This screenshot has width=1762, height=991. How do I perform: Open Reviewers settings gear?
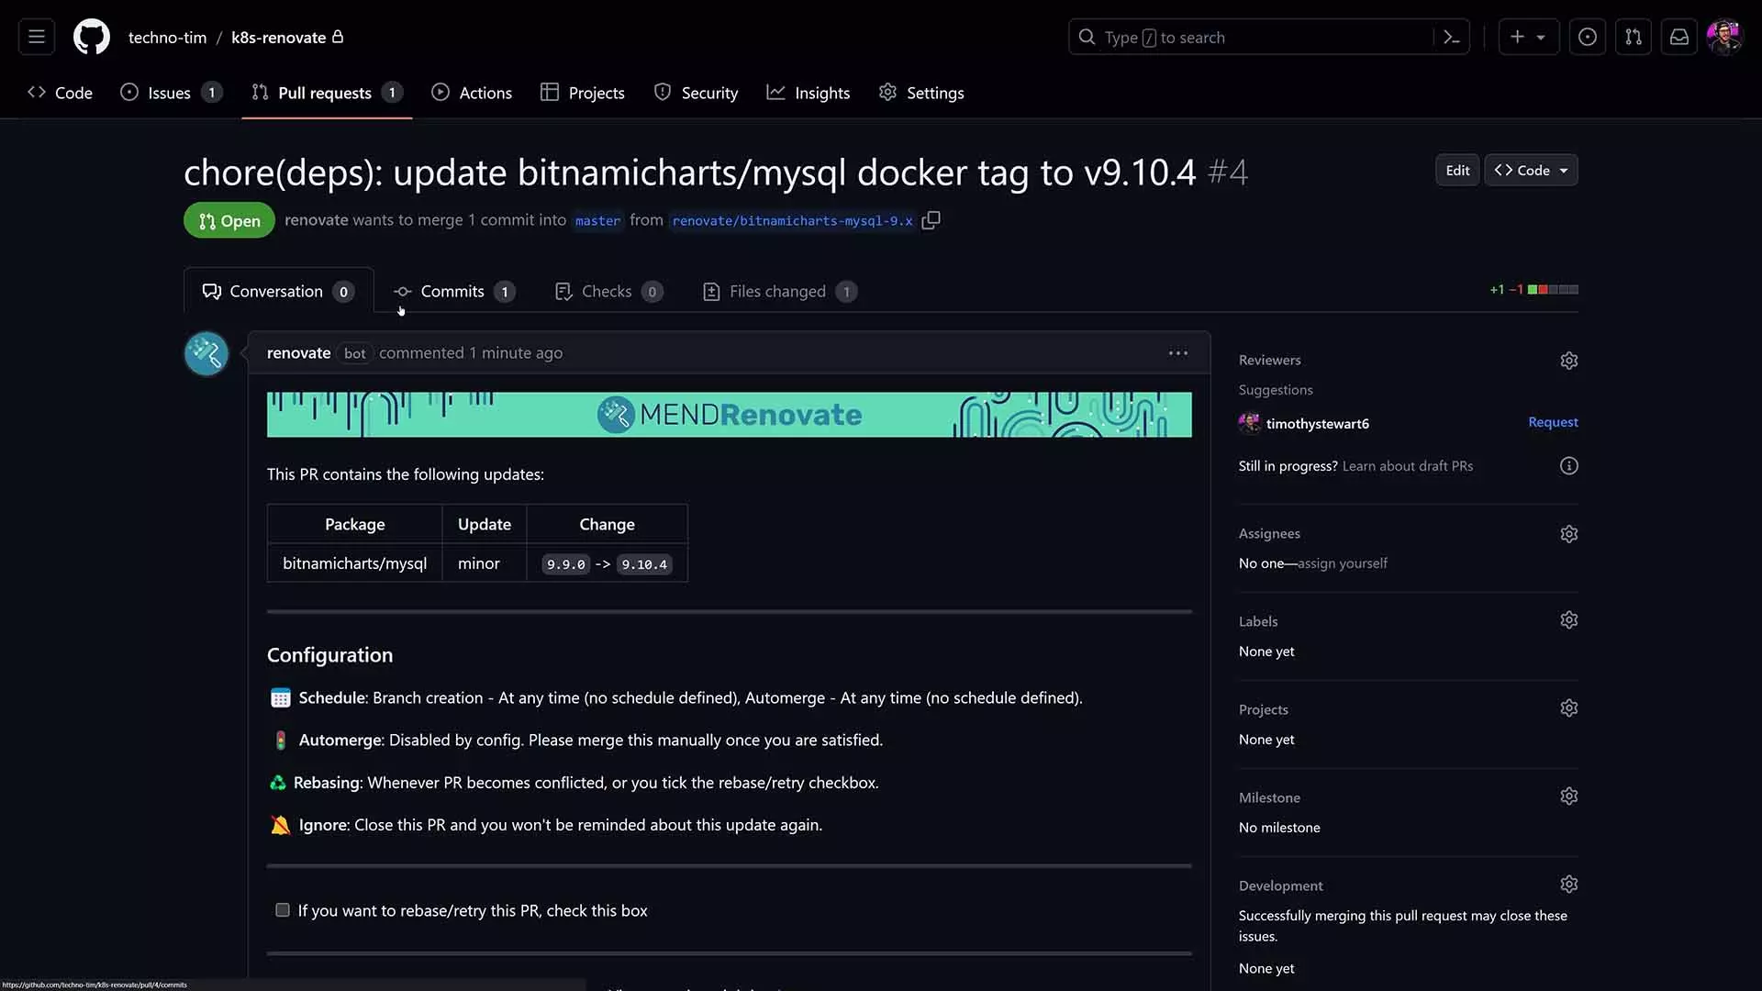[x=1568, y=361]
